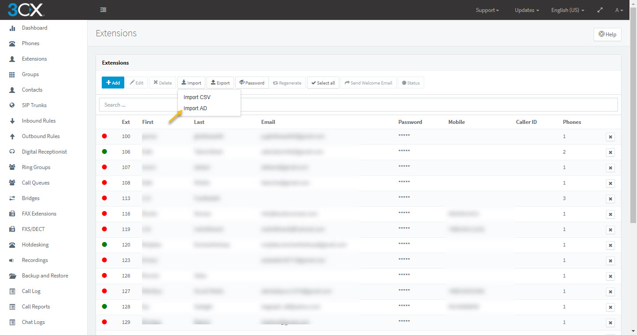Viewport: 637px width, 335px height.
Task: Click the Import dropdown button
Action: coord(191,83)
